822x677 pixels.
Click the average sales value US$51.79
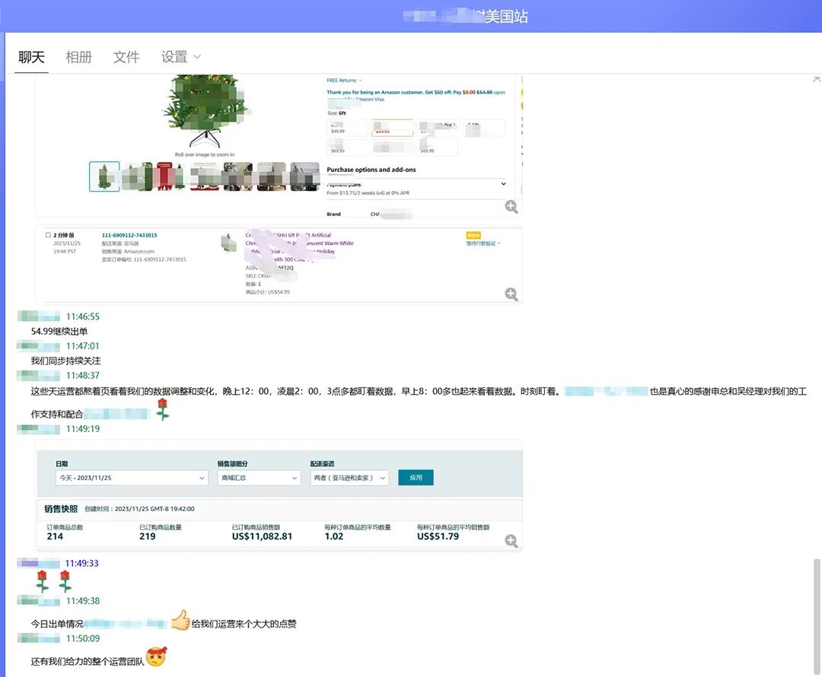(438, 536)
